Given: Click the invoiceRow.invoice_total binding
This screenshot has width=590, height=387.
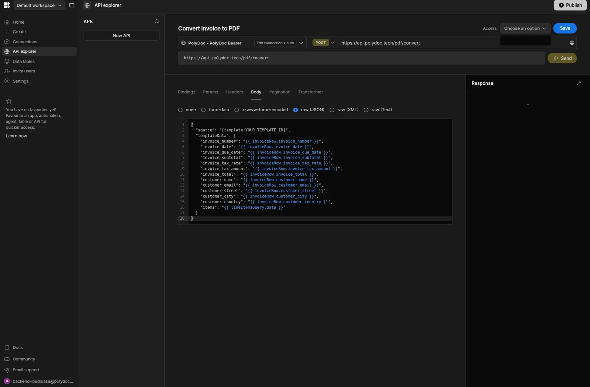Looking at the screenshot, I should coord(279,174).
